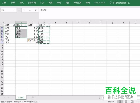Click the confirm checkmark formula bar icon

tap(30, 10)
